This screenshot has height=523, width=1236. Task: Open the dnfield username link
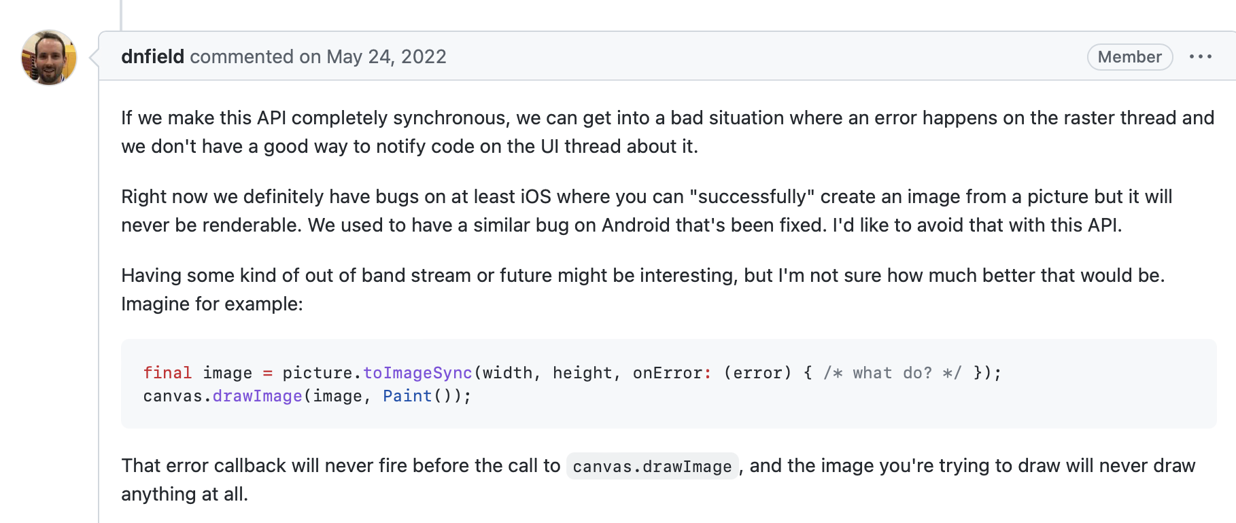coord(152,56)
